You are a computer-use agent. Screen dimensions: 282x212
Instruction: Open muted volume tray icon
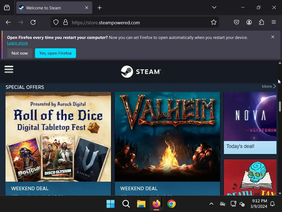pyautogui.click(x=242, y=204)
